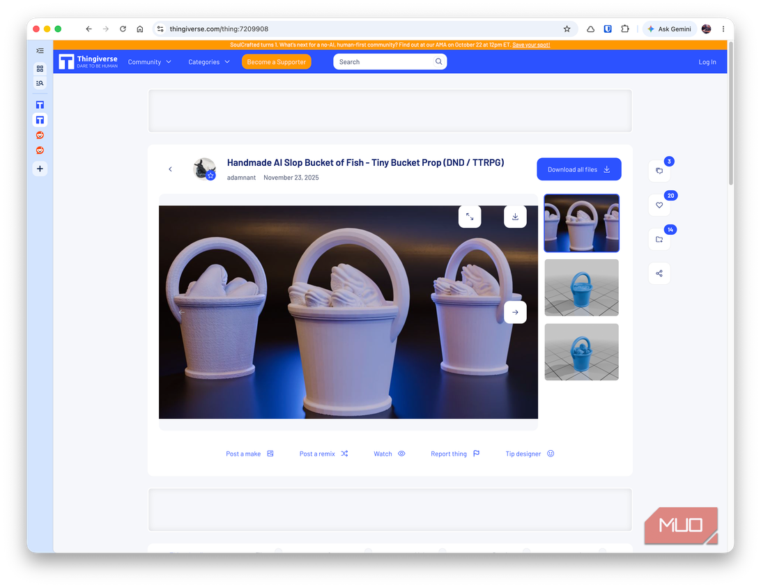View site information icon in address bar

tap(161, 29)
